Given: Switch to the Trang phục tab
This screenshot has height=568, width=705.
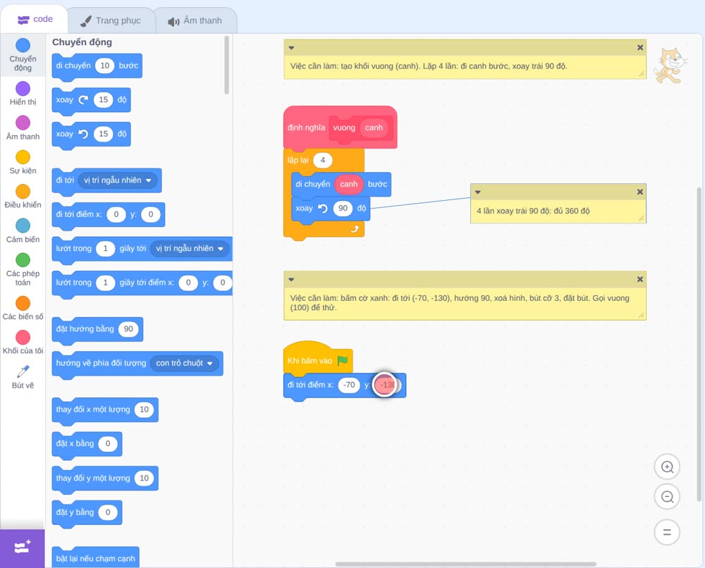Looking at the screenshot, I should tap(111, 20).
